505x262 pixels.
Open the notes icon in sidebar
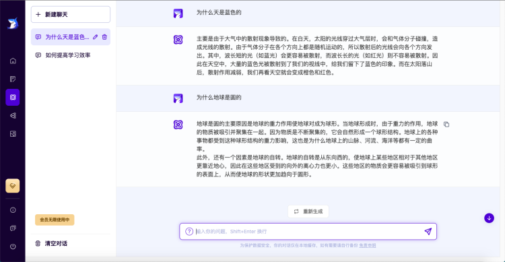[13, 79]
